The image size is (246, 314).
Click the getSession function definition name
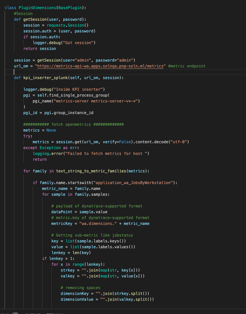coord(35,19)
